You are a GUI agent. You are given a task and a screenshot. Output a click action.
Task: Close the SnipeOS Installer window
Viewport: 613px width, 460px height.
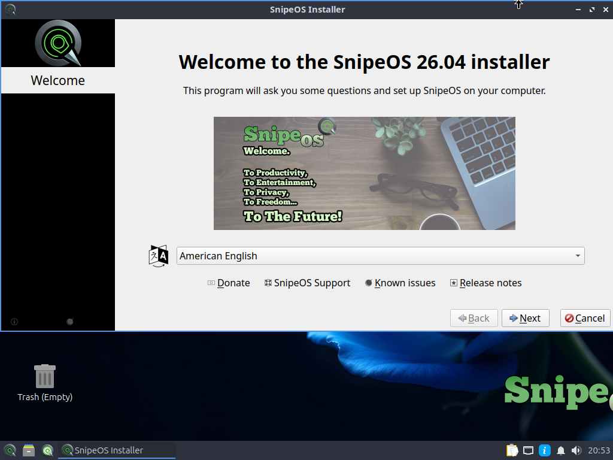click(x=606, y=10)
